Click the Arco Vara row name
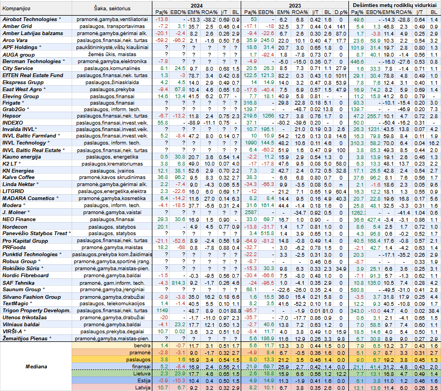441x391 pixels. [x=15, y=40]
